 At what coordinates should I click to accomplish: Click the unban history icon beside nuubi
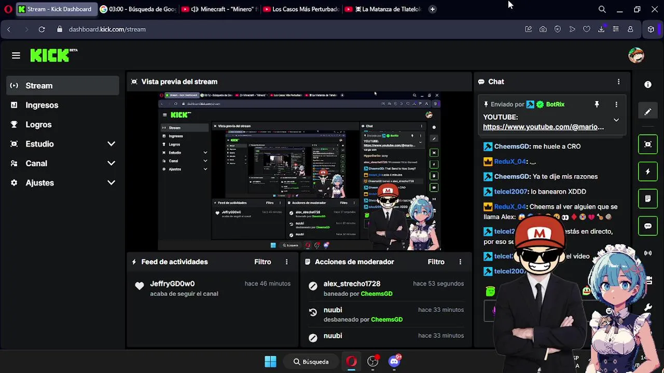tap(313, 312)
